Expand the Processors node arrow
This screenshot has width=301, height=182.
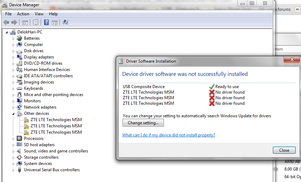(x=13, y=139)
